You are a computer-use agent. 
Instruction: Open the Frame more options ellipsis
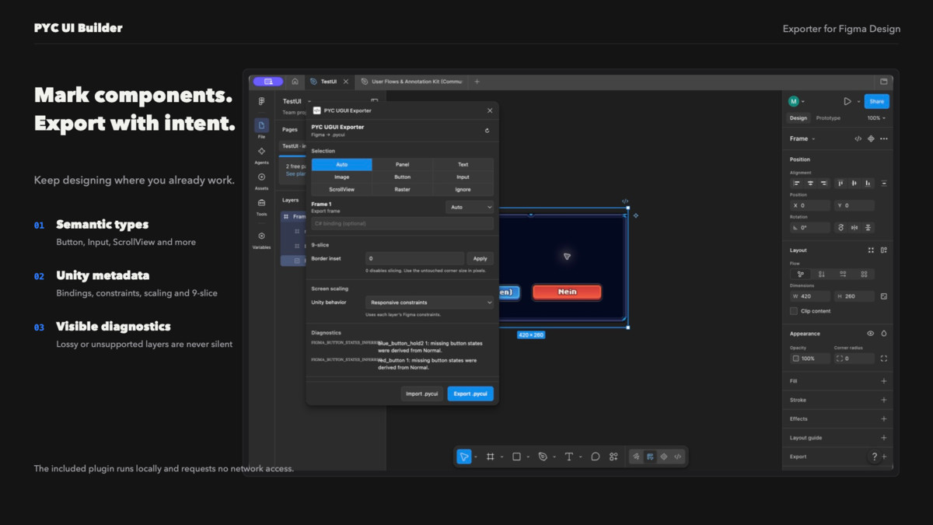coord(884,138)
